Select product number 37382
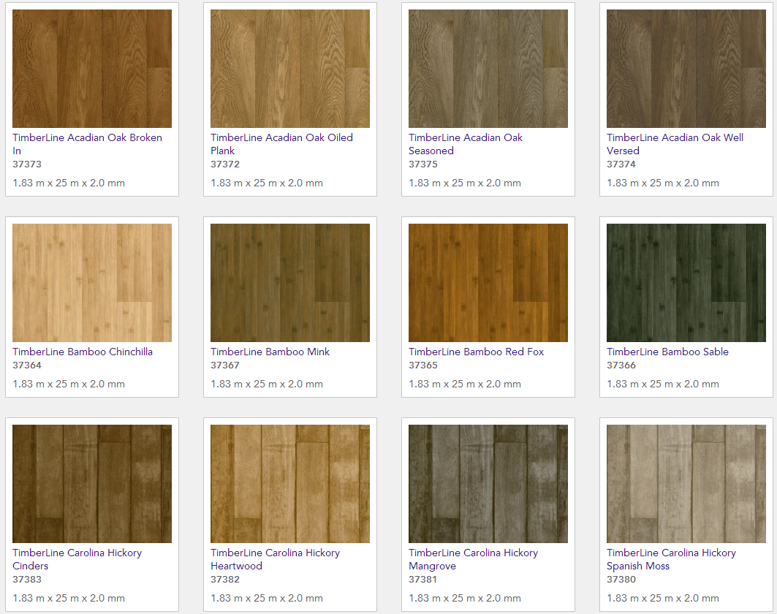Image resolution: width=777 pixels, height=614 pixels. (x=225, y=580)
